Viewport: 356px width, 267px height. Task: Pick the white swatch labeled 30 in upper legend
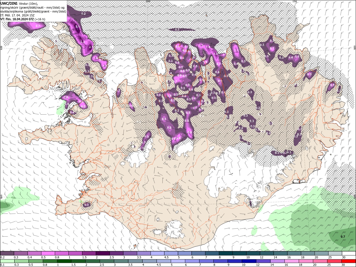coord(348,253)
